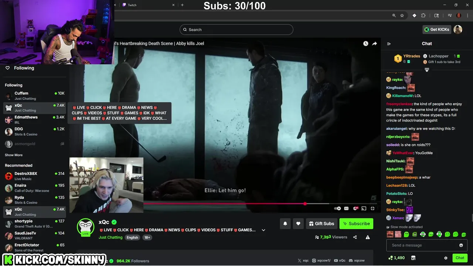Open the browser extensions puzzle icon
Viewport: 473px width, 266px height.
click(x=423, y=16)
